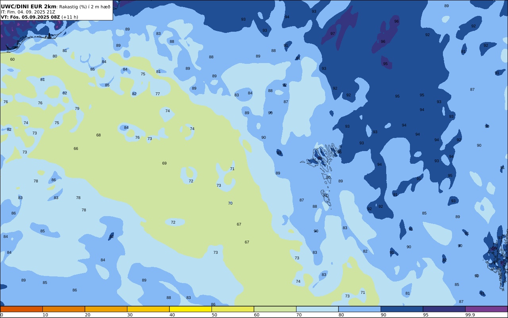Click the 80–90 medium blue legend swatch

[360, 309]
